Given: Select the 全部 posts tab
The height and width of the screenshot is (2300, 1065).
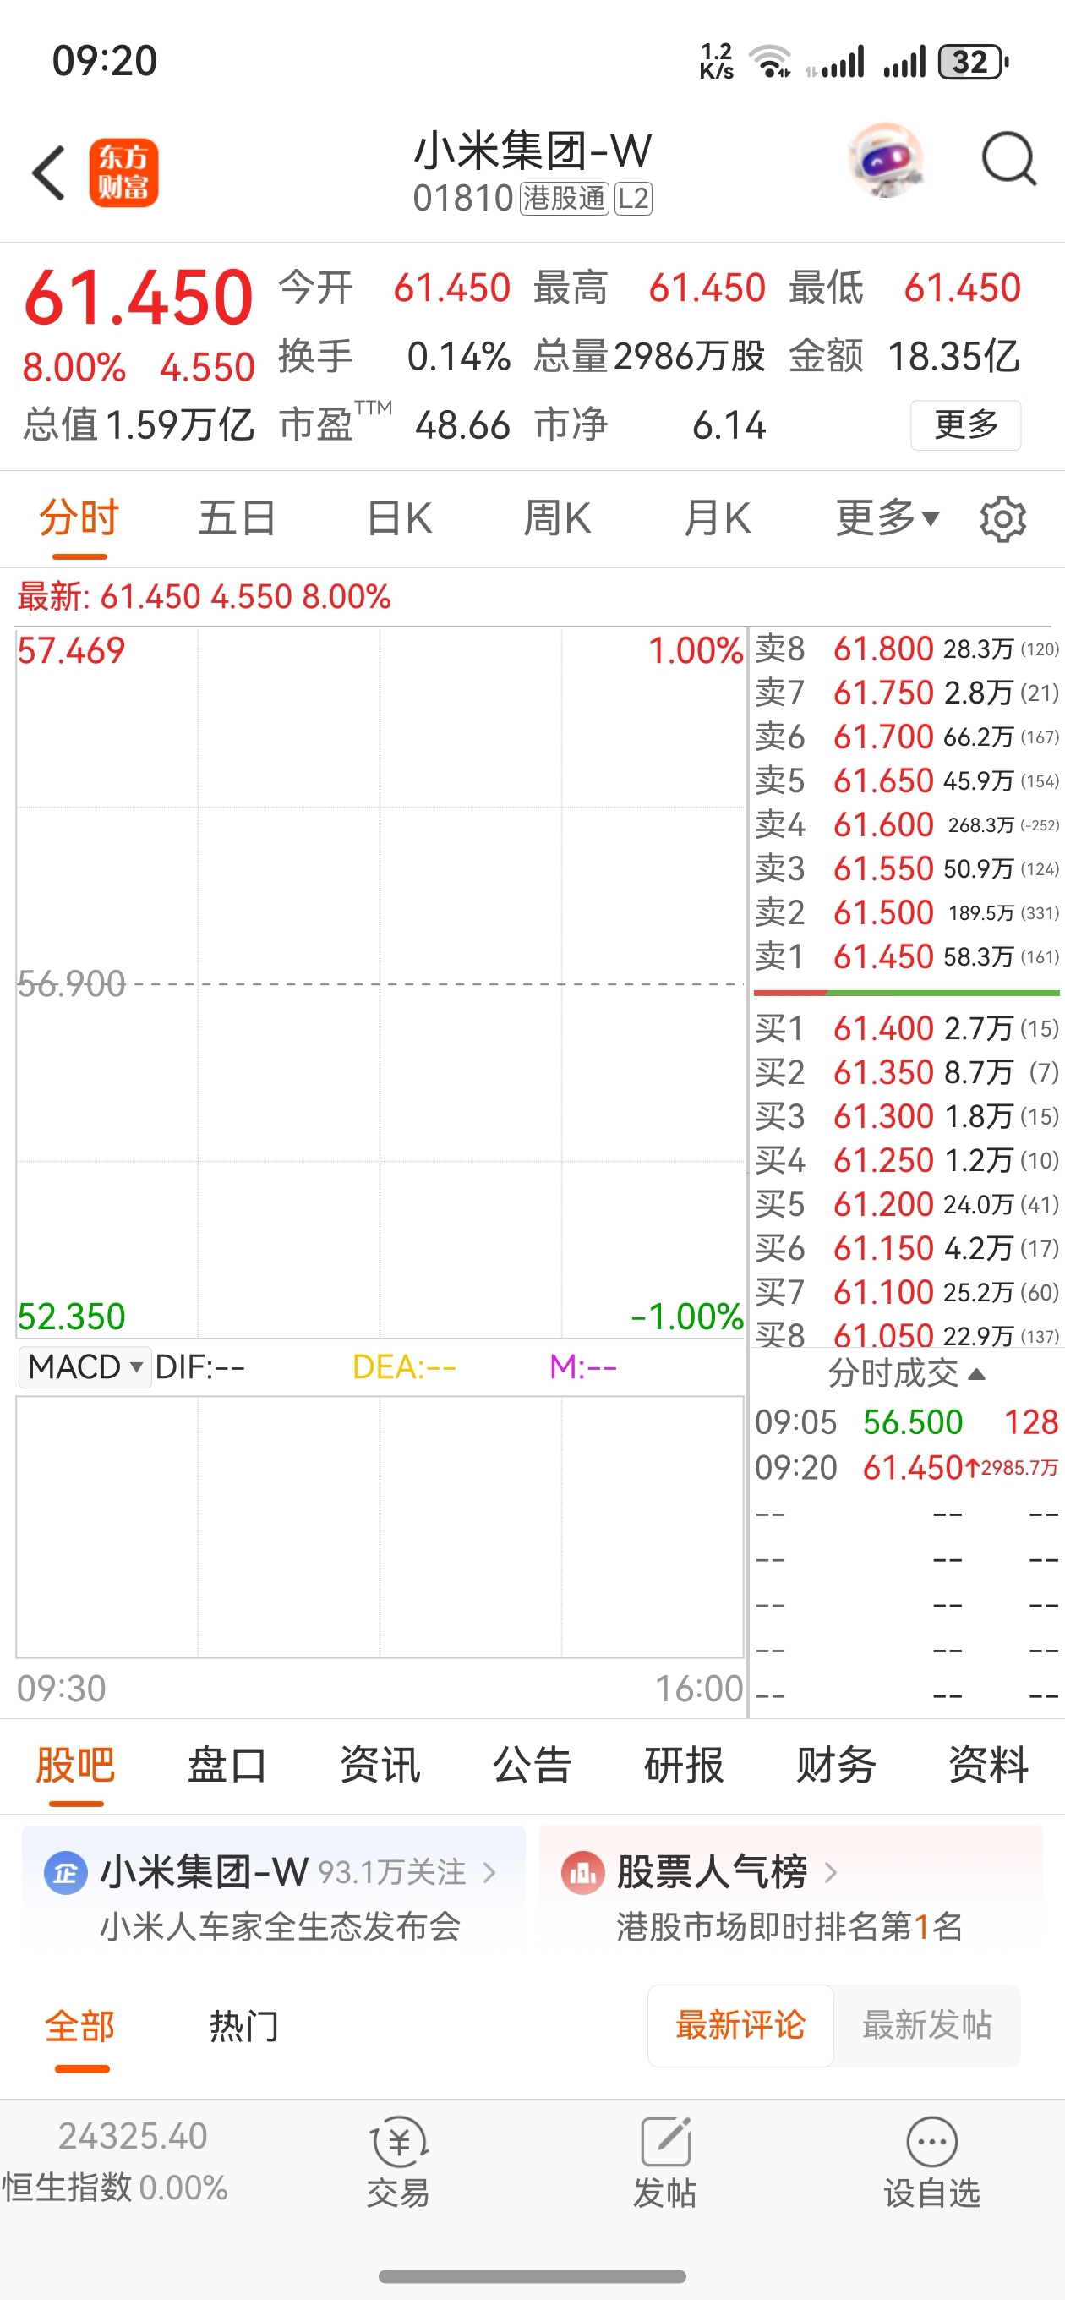Looking at the screenshot, I should point(80,2027).
